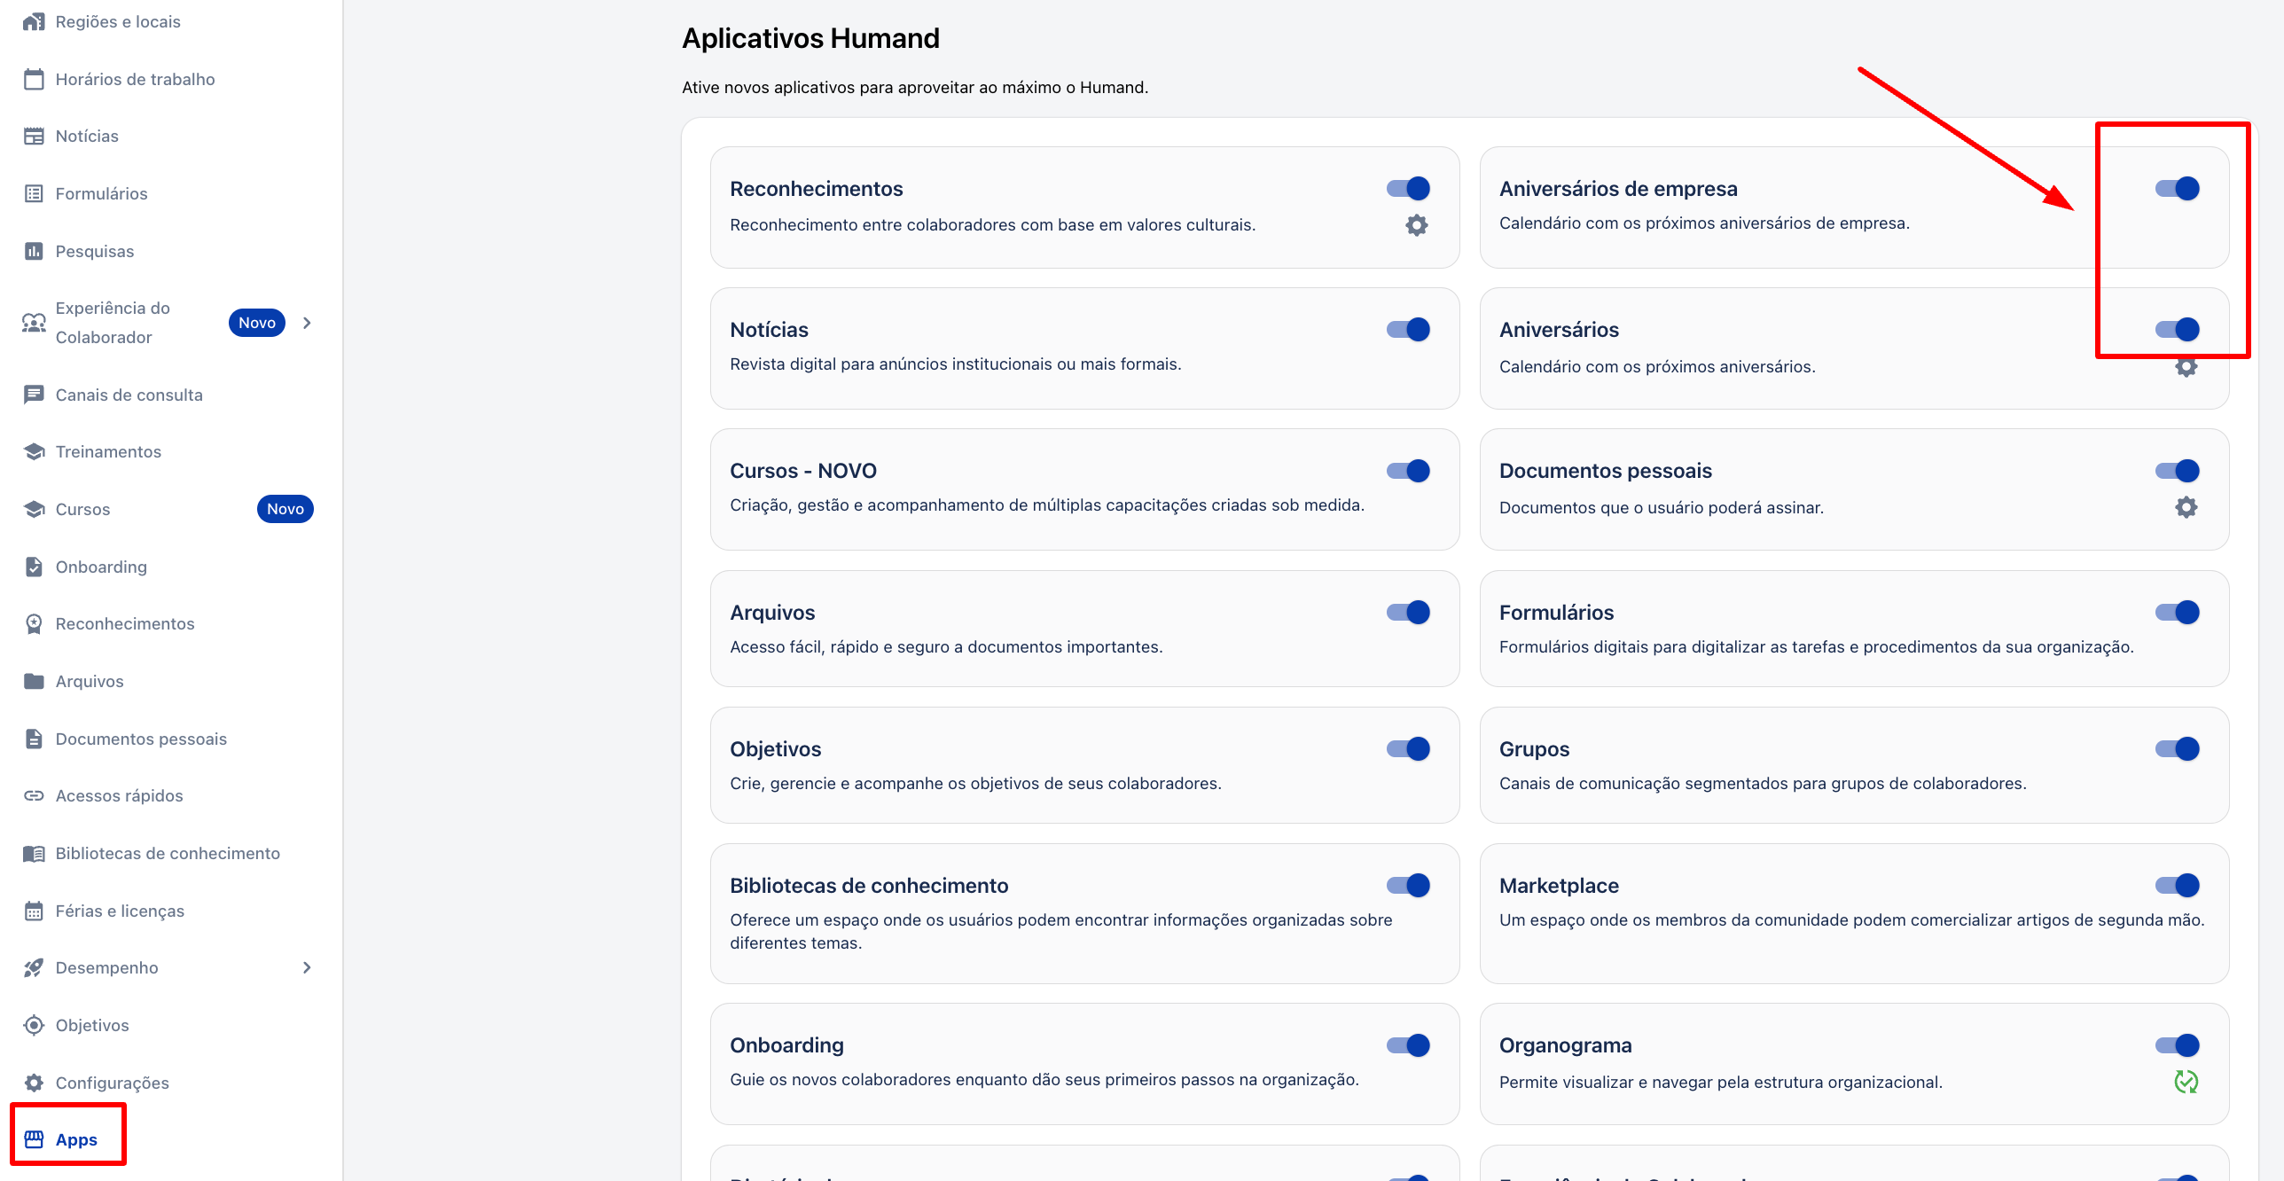2284x1181 pixels.
Task: Click the Formulários list icon in sidebar
Action: point(34,193)
